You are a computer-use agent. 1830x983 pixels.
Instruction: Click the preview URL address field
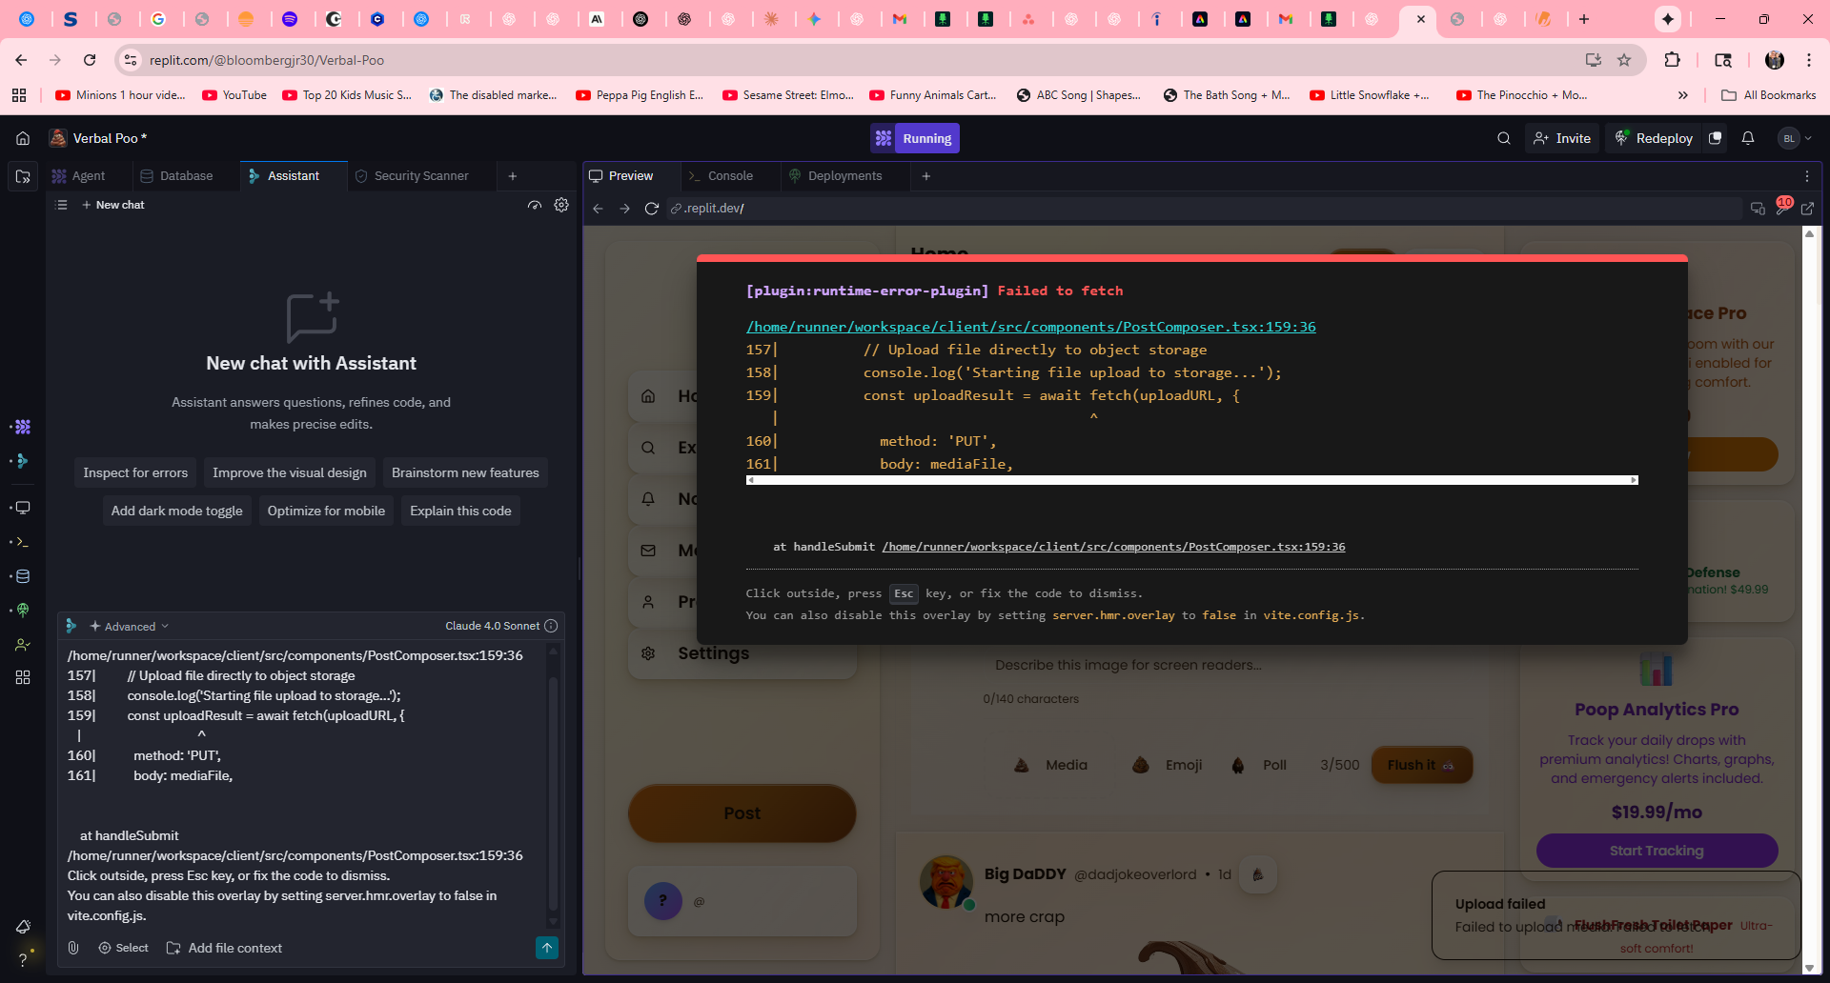click(x=1201, y=209)
